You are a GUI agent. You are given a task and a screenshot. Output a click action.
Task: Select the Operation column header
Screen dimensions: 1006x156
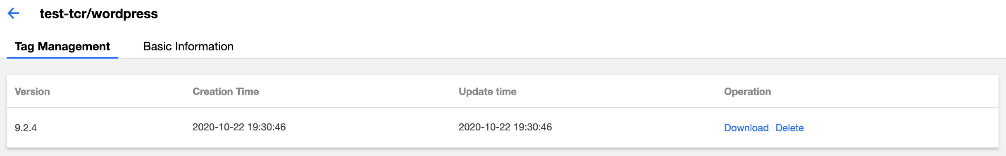coord(747,92)
